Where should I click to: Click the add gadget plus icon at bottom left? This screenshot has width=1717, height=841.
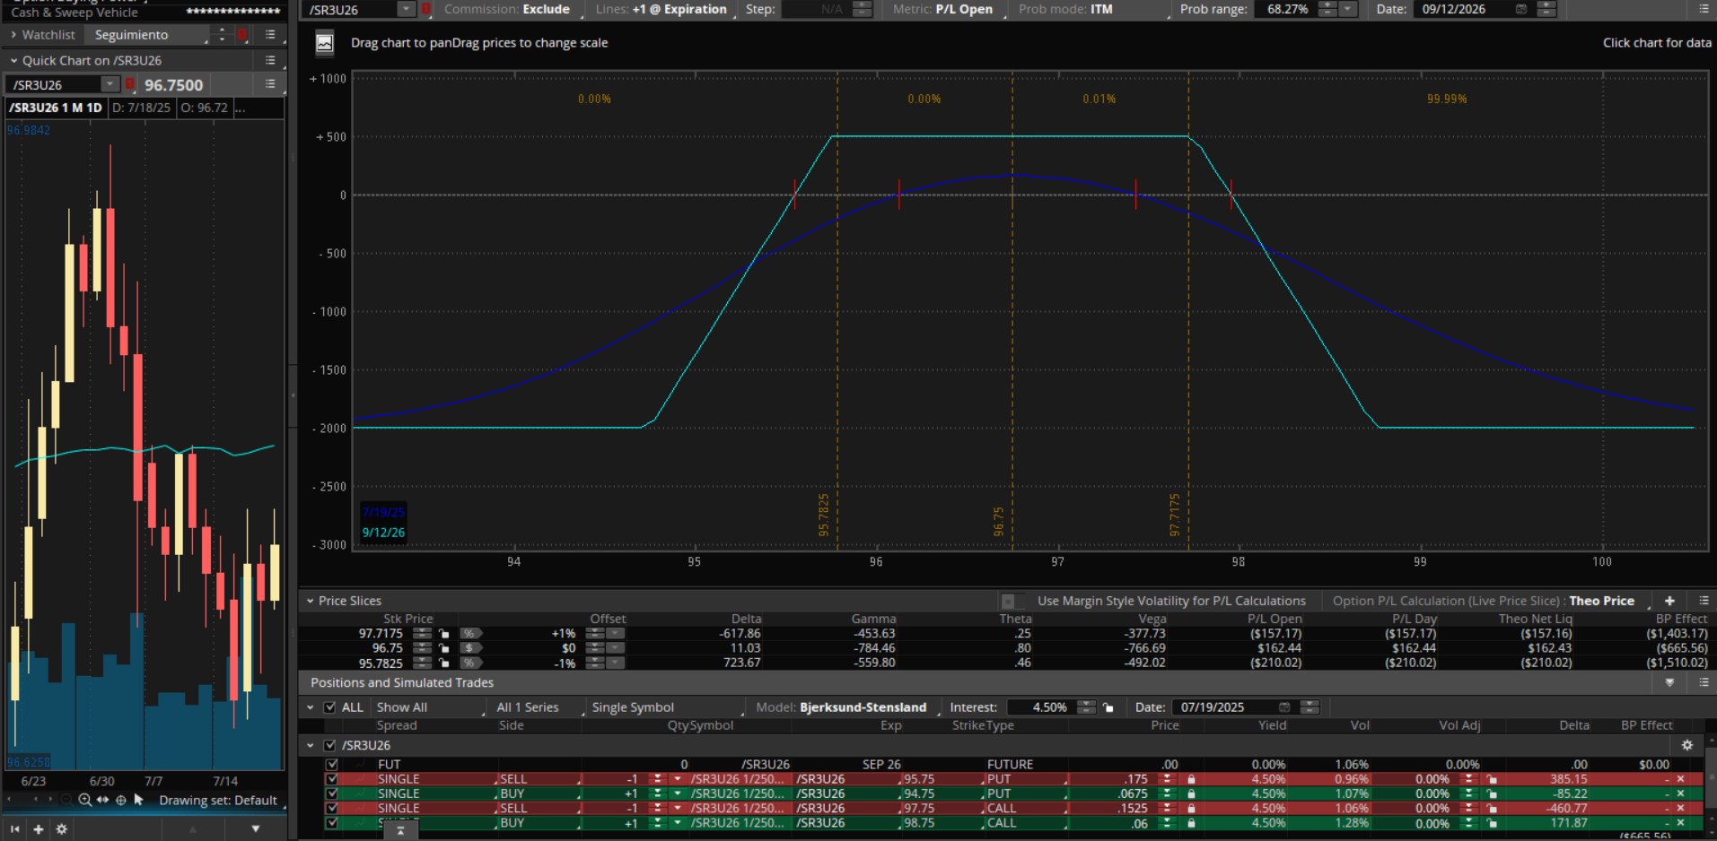[39, 829]
